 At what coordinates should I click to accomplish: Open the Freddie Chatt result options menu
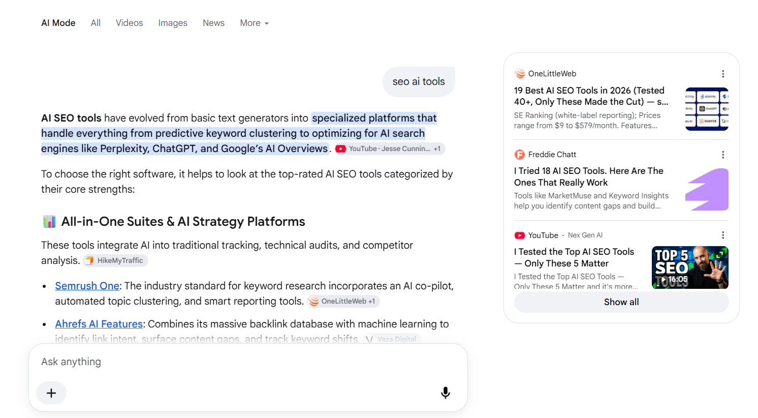pyautogui.click(x=723, y=155)
